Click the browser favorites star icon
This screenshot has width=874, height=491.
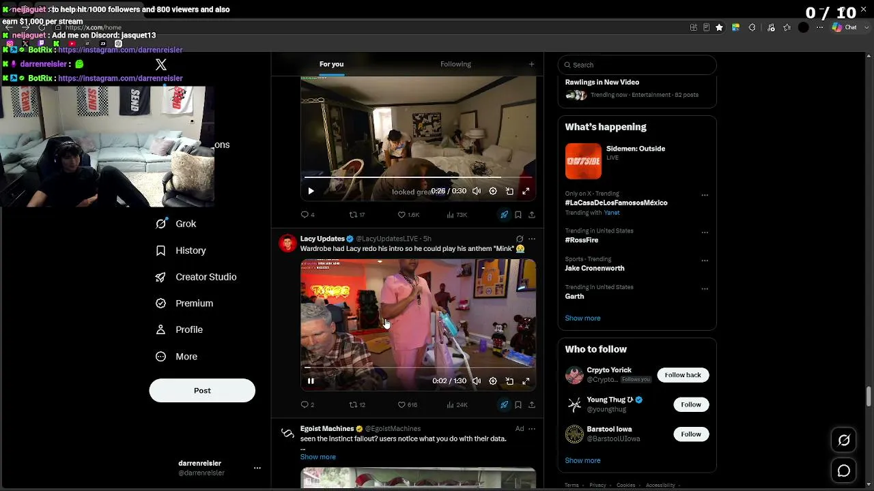pos(719,27)
